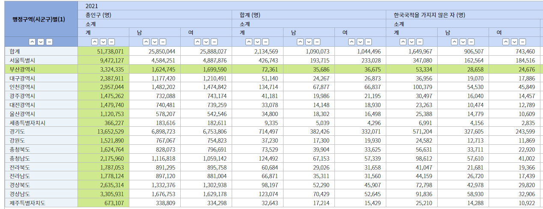This screenshot has width=543, height=209.
Task: Click the 2021 year header
Action: (91, 6)
